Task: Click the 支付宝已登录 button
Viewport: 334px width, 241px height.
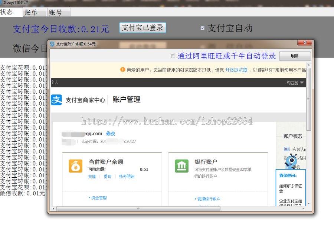Action: (143, 28)
